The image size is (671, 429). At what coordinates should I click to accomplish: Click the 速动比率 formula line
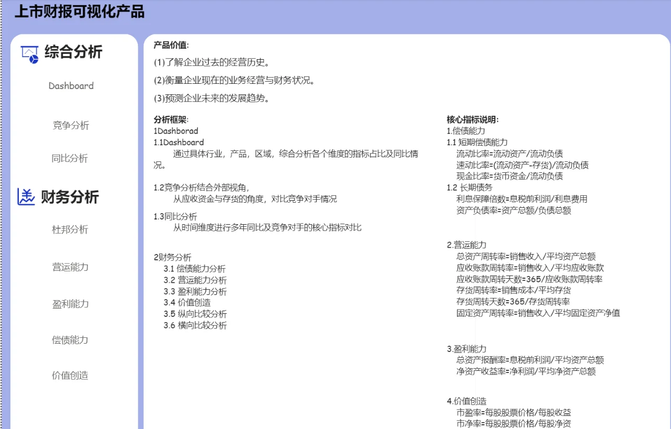tap(522, 165)
